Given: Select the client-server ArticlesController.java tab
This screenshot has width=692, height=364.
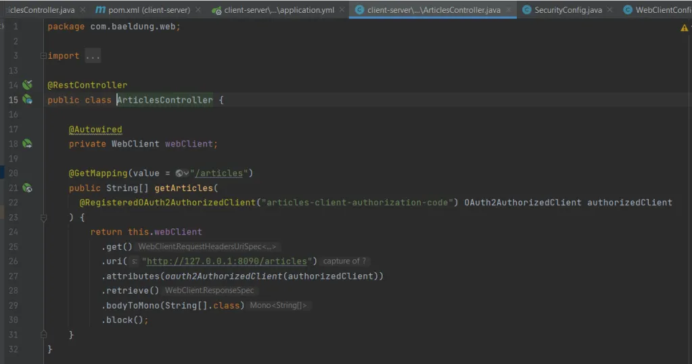Looking at the screenshot, I should pyautogui.click(x=433, y=9).
